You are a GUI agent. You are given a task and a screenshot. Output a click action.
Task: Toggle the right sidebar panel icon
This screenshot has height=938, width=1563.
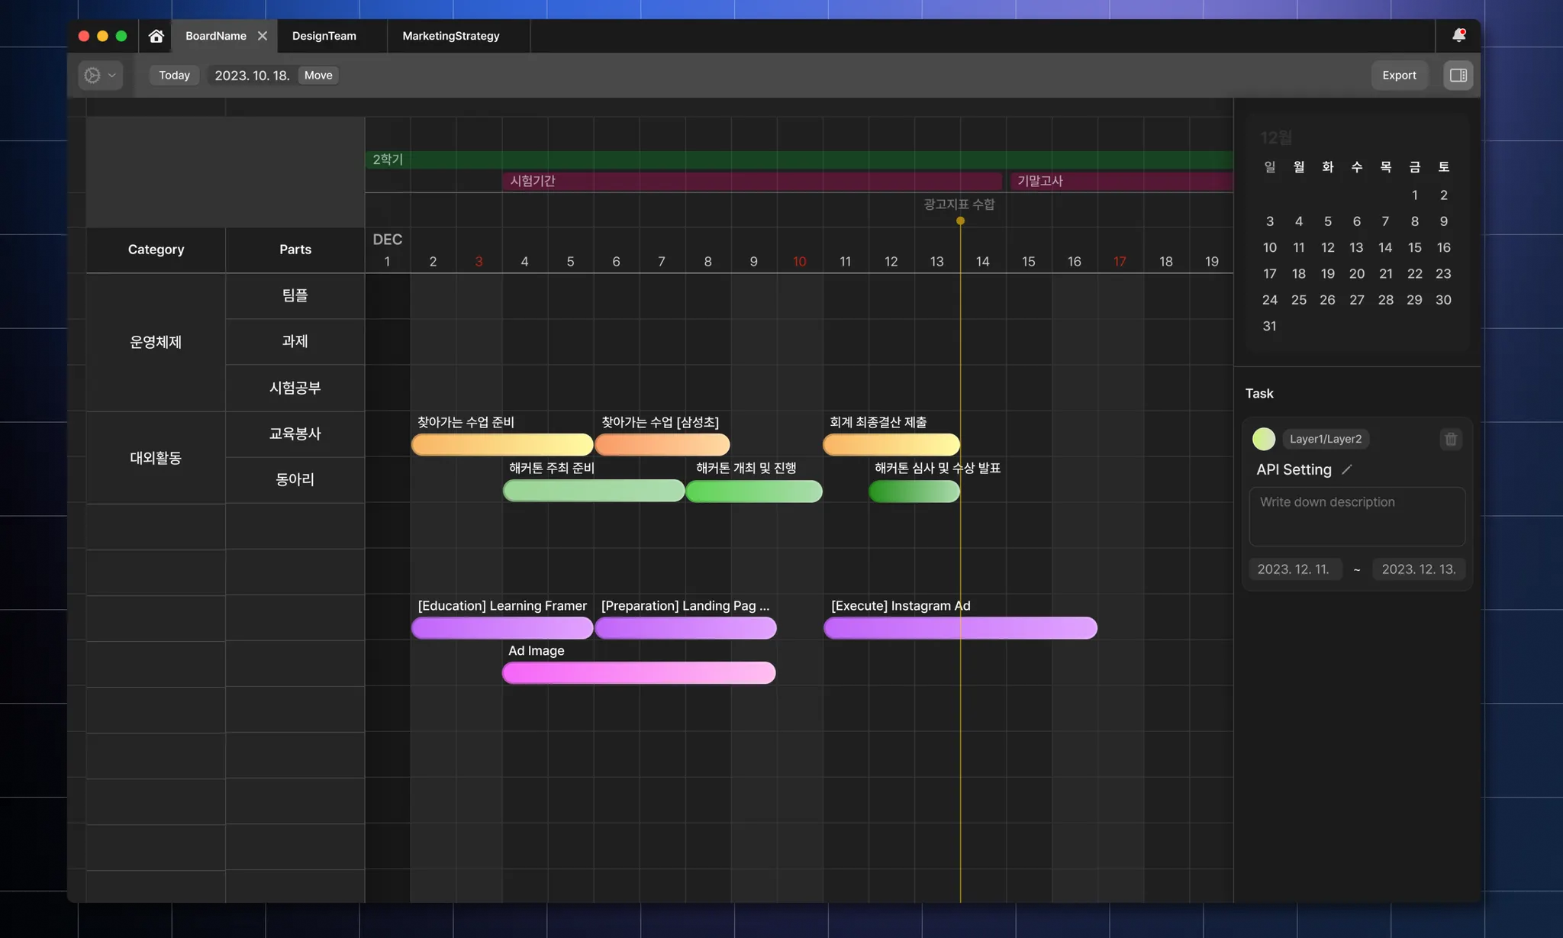1458,75
